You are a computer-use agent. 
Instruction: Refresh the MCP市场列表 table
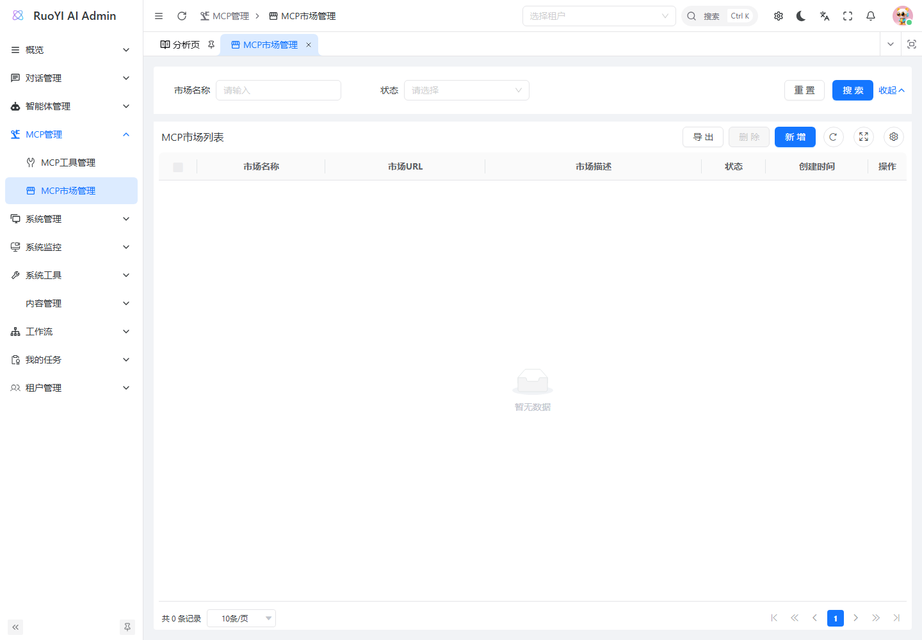point(833,137)
